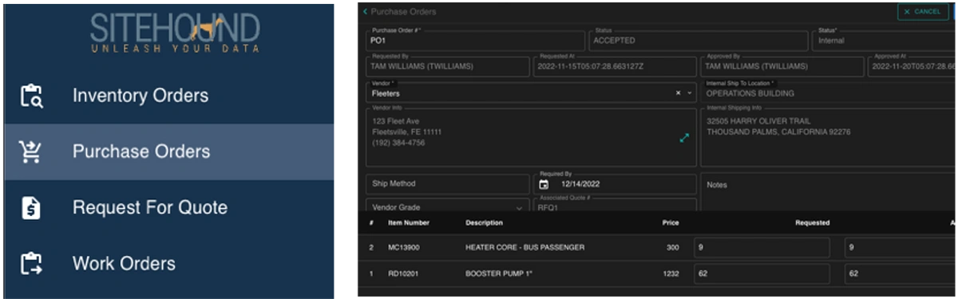This screenshot has width=958, height=299.
Task: Click the Requested quantity 62 field
Action: point(762,274)
